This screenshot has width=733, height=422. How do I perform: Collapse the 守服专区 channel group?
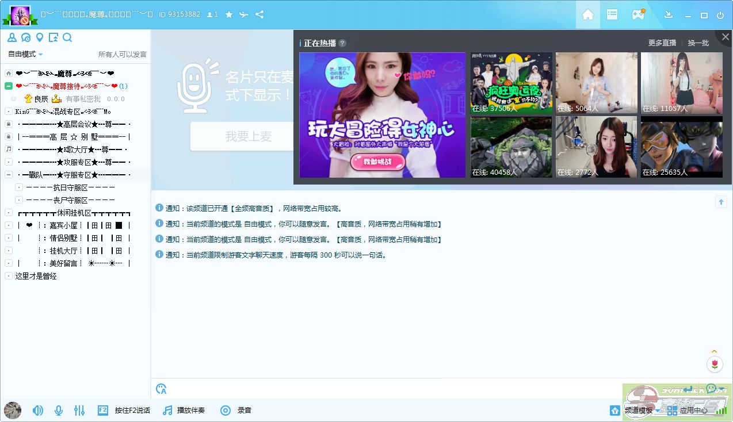9,175
